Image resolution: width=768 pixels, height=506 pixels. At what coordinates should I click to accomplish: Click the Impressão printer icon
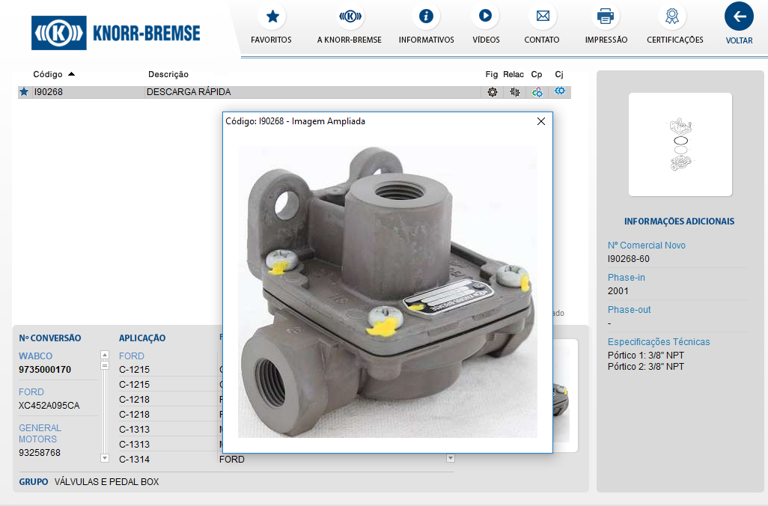606,16
